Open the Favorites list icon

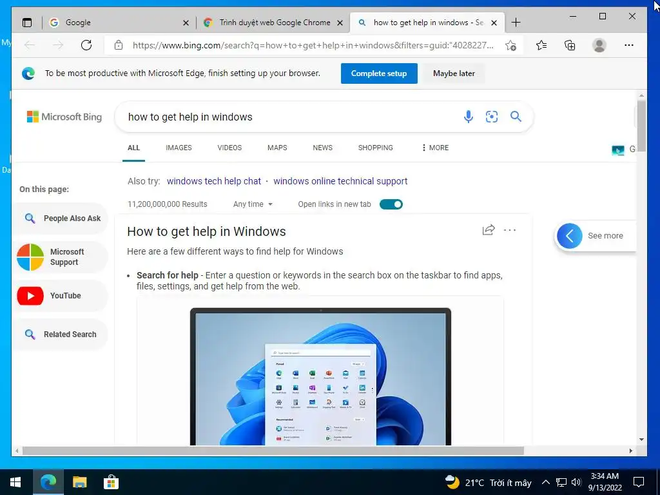pyautogui.click(x=541, y=45)
